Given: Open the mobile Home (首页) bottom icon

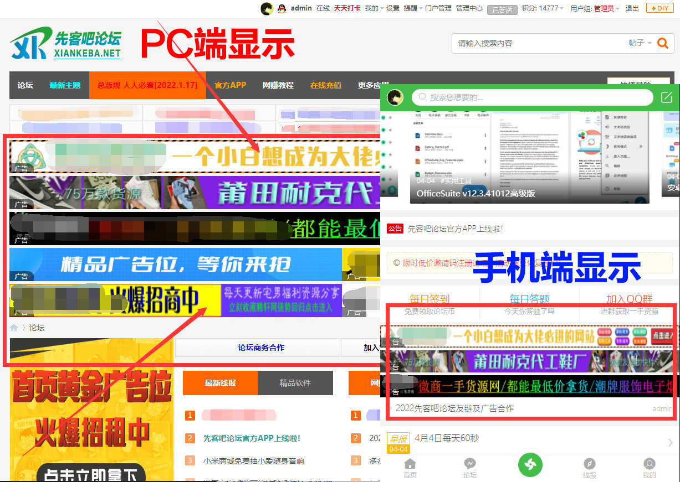Looking at the screenshot, I should click(x=410, y=468).
